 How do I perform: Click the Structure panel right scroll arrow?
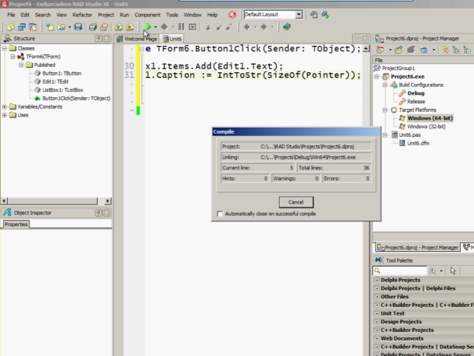[107, 201]
